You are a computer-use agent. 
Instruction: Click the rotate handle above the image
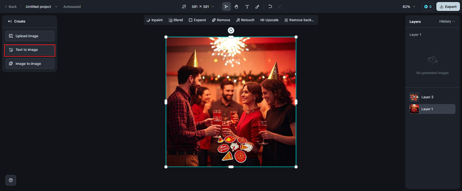coord(231,30)
